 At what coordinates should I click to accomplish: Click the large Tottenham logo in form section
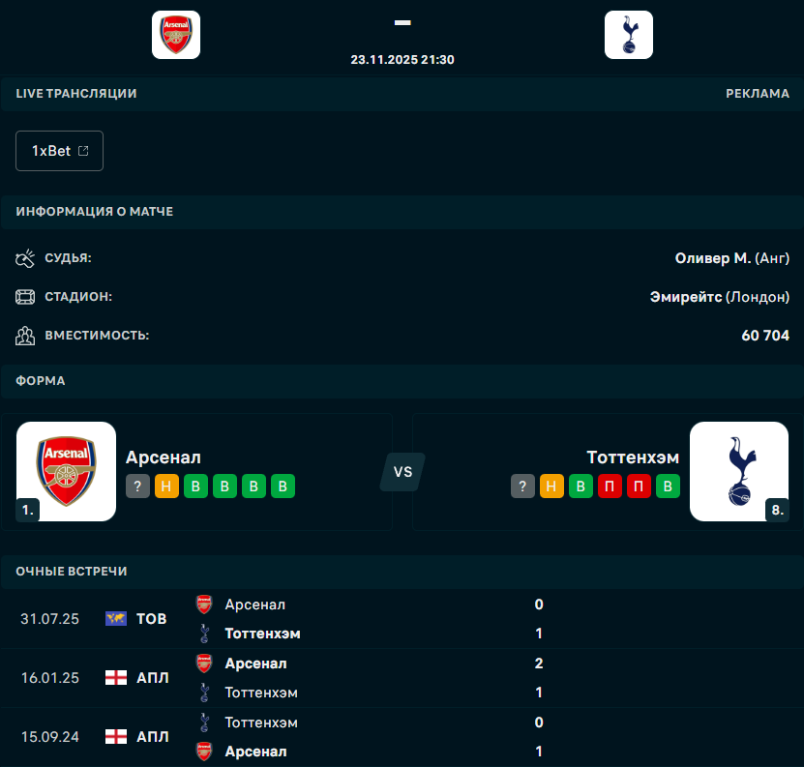point(739,471)
